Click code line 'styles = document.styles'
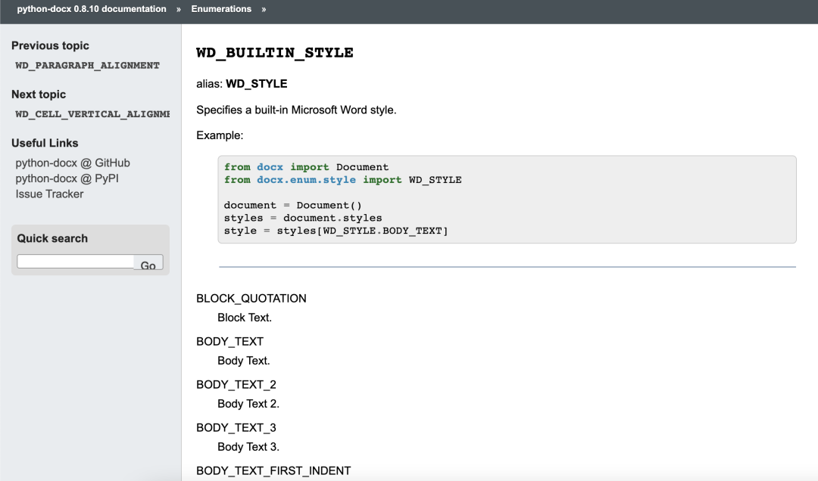The height and width of the screenshot is (481, 818). coord(302,218)
